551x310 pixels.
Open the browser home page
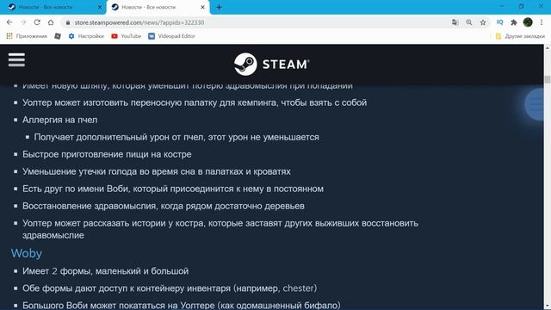click(51, 22)
